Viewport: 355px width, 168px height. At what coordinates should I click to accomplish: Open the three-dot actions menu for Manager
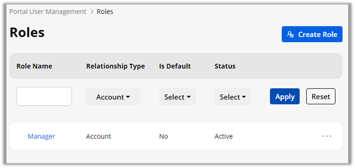point(327,136)
